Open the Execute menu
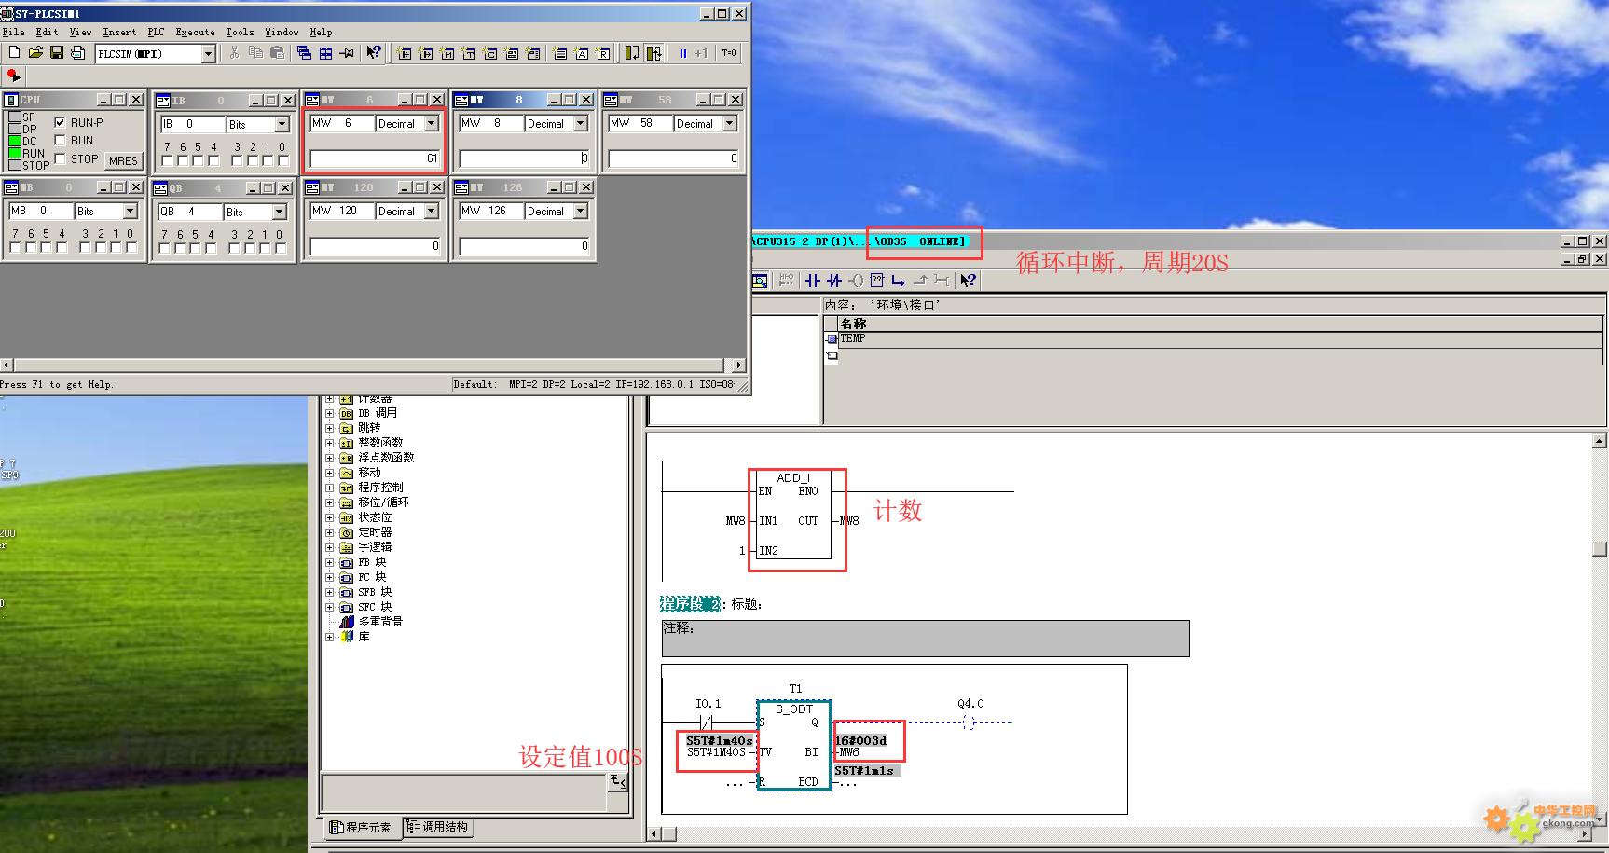This screenshot has height=853, width=1609. click(195, 32)
